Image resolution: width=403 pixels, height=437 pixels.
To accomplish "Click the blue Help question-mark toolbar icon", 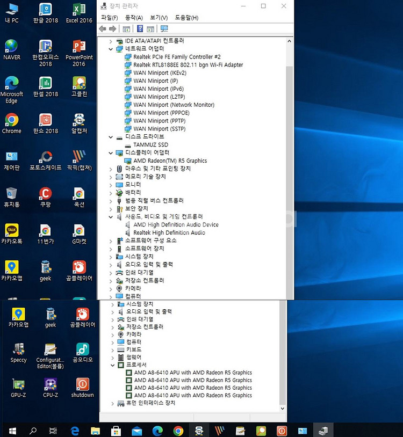I will pos(140,28).
